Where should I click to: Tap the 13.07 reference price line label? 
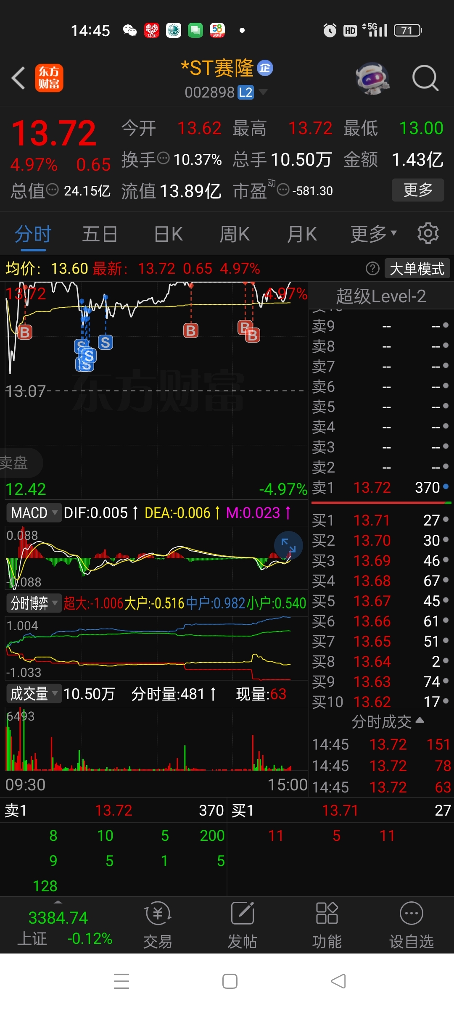point(25,391)
